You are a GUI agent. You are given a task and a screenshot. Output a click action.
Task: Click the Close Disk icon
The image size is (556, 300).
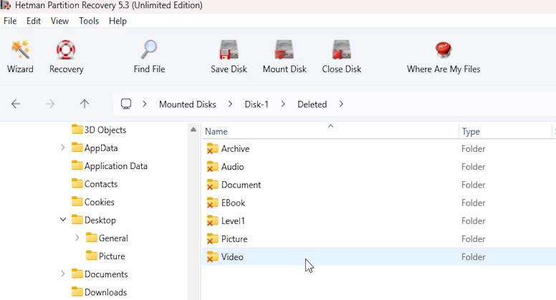pyautogui.click(x=342, y=49)
